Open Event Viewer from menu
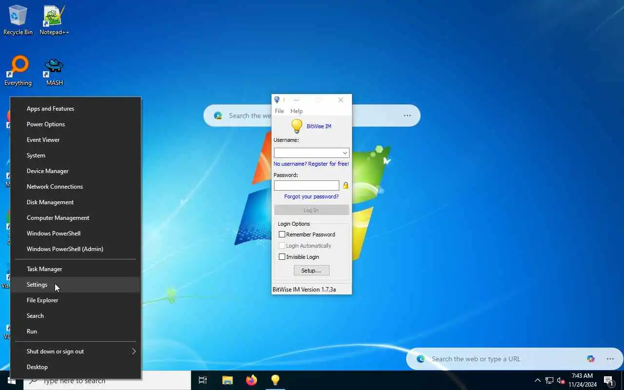Viewport: 624px width, 390px height. [x=76, y=140]
